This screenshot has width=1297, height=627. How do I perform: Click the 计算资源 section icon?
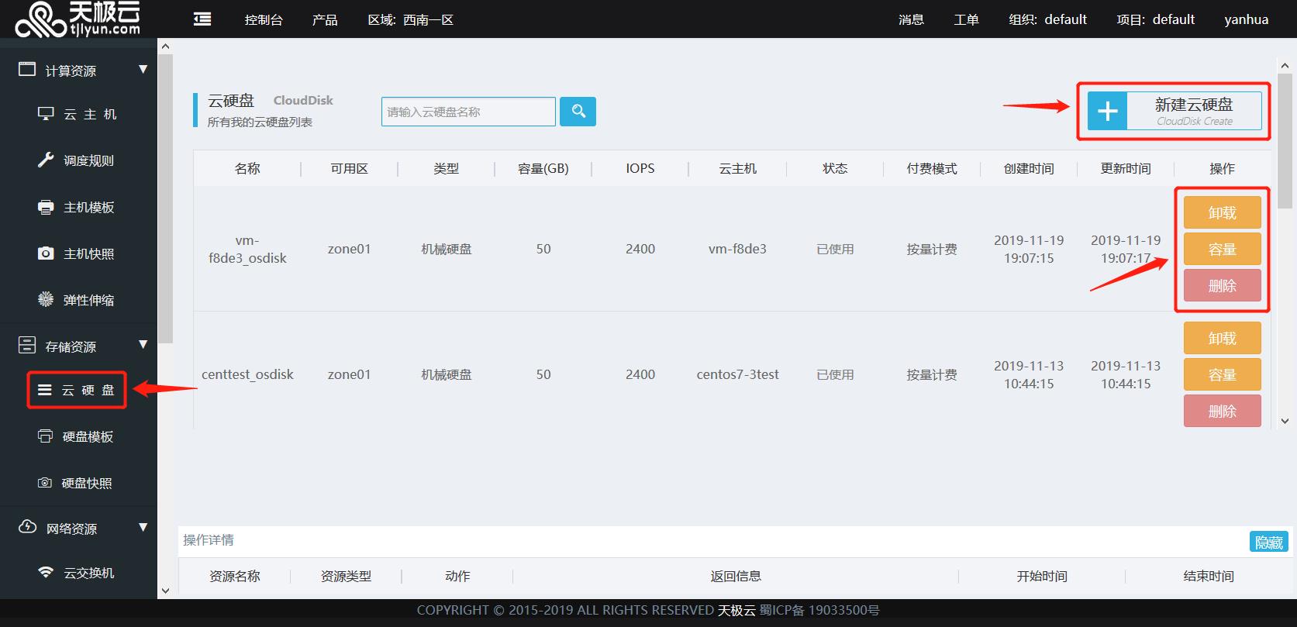pos(27,70)
